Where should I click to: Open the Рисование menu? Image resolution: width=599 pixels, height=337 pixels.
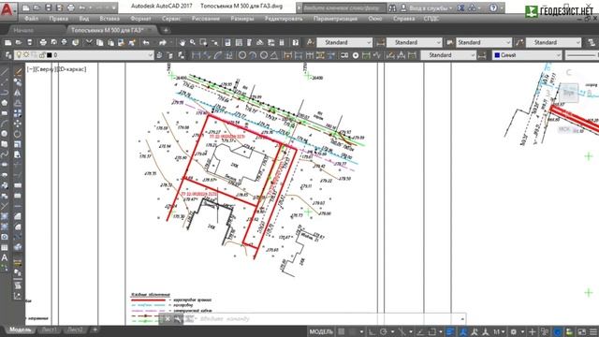[x=206, y=19]
